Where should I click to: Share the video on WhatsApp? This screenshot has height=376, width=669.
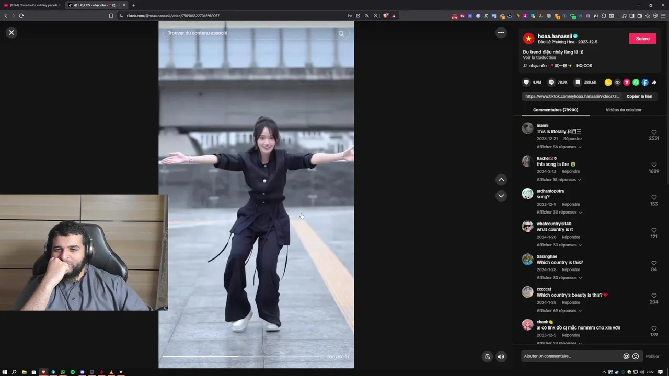(x=636, y=82)
